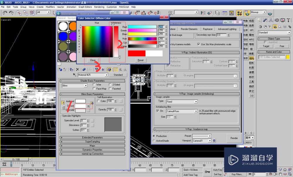Select the Cameras category icon in Create panel
Image resolution: width=293 pixels, height=177 pixels.
click(x=275, y=27)
